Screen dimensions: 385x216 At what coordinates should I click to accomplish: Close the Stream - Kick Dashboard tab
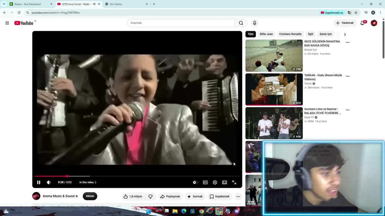point(51,4)
